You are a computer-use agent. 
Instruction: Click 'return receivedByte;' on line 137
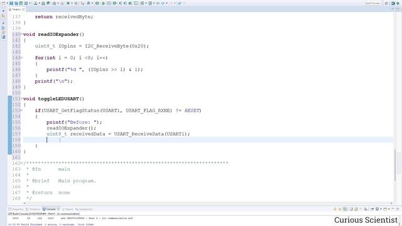(x=64, y=17)
